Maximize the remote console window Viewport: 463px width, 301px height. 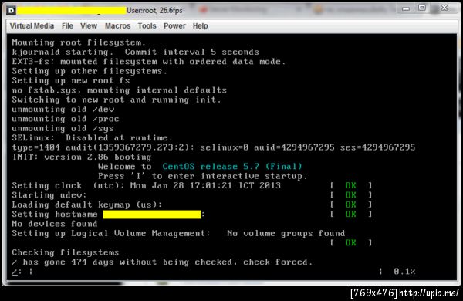pos(422,8)
